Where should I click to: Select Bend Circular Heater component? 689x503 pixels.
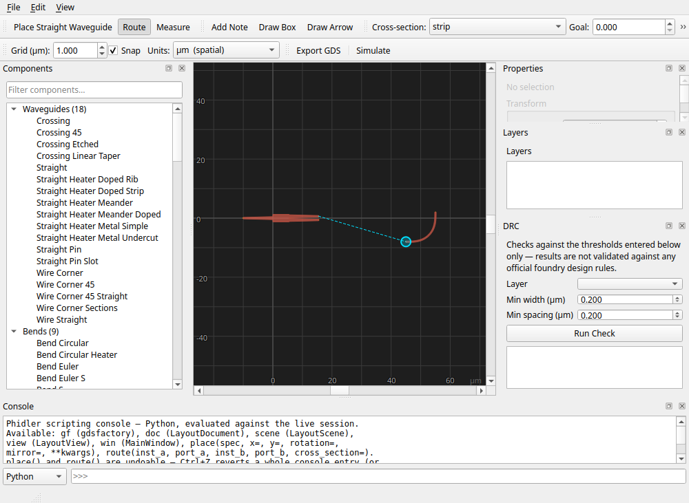(x=76, y=354)
